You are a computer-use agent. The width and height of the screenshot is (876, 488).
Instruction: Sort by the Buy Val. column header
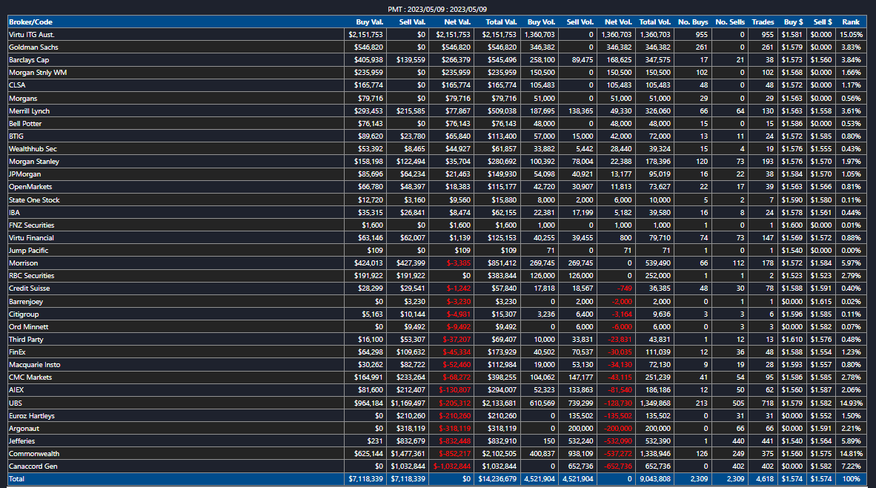(x=369, y=22)
